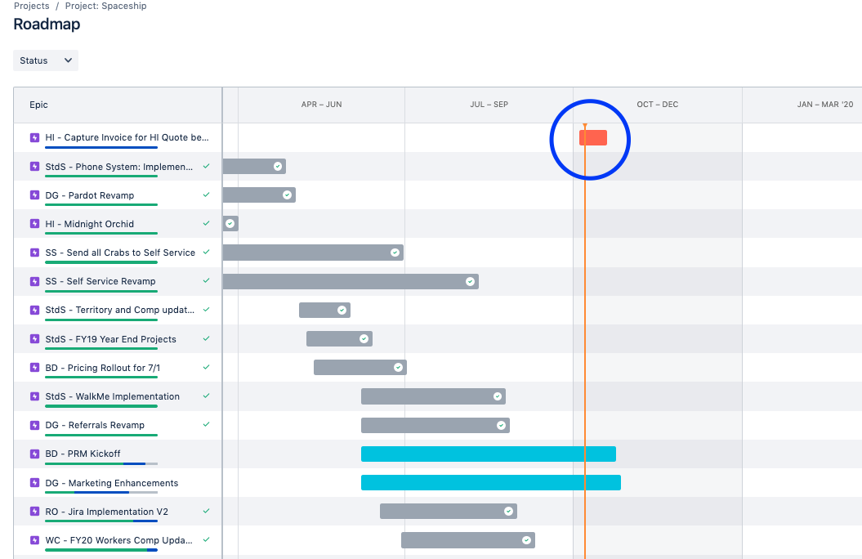Click epic icon for StdS - FY19 Year End
Image resolution: width=862 pixels, height=559 pixels.
click(34, 338)
